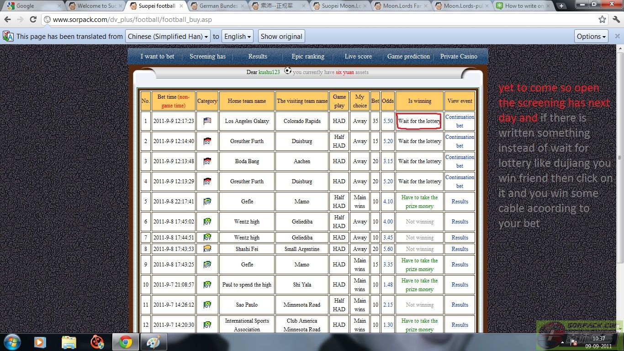Viewport: 624px width, 351px height.
Task: Open the Live score menu item
Action: (358, 56)
